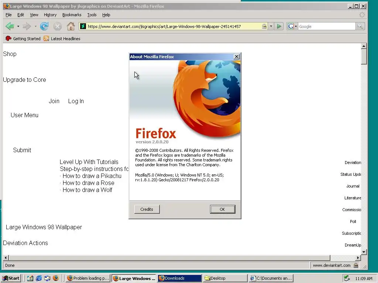378x283 pixels.
Task: Open How to draw a Wolf tutorial
Action: pos(87,190)
